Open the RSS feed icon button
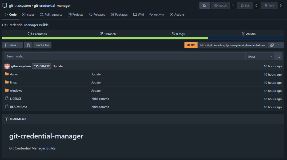 tap(204, 6)
